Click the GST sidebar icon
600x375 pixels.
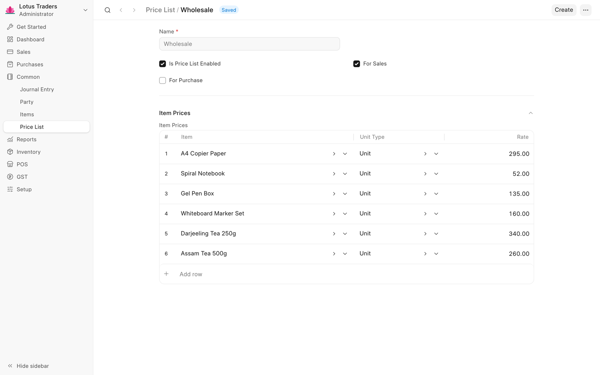10,177
